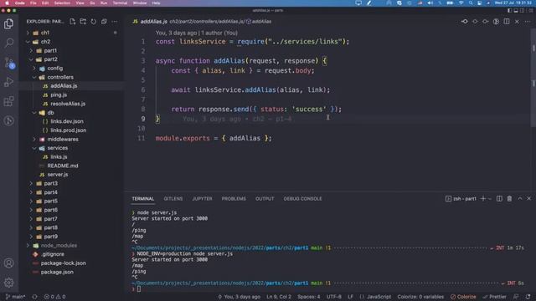The height and width of the screenshot is (301, 536).
Task: Add a new terminal with plus icon
Action: 483,199
